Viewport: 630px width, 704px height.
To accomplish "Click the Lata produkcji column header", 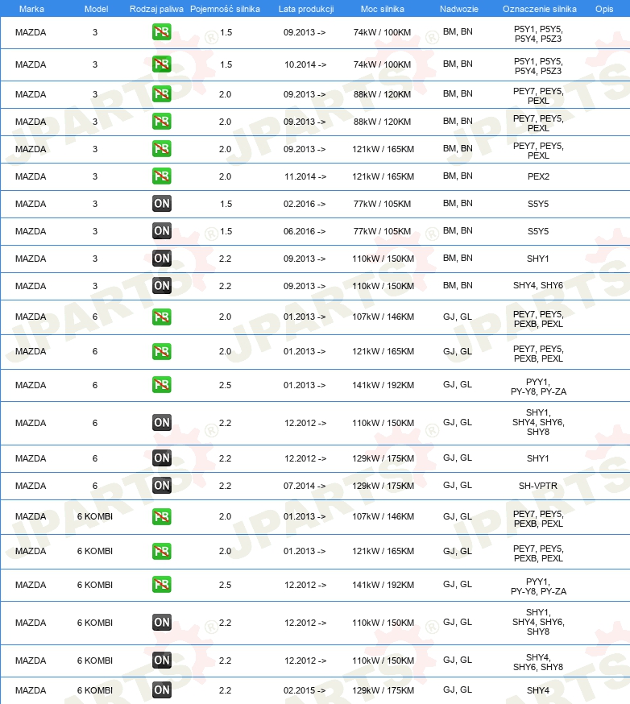I will (306, 9).
